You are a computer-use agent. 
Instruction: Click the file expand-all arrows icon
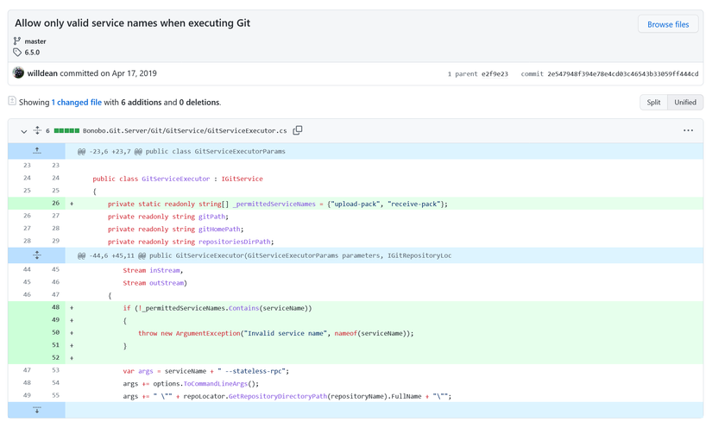coord(37,130)
